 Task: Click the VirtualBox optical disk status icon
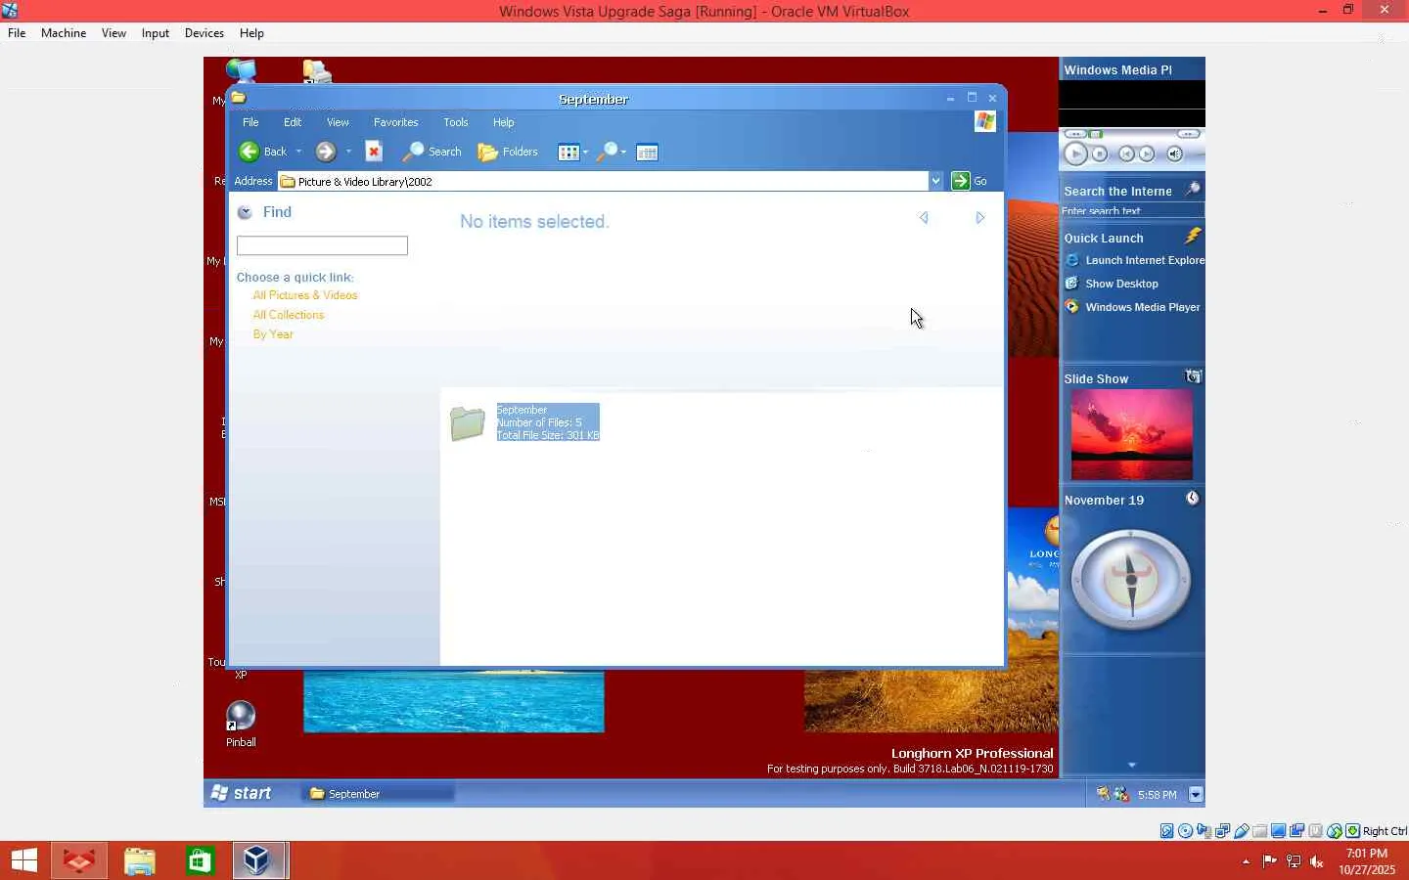(1186, 831)
